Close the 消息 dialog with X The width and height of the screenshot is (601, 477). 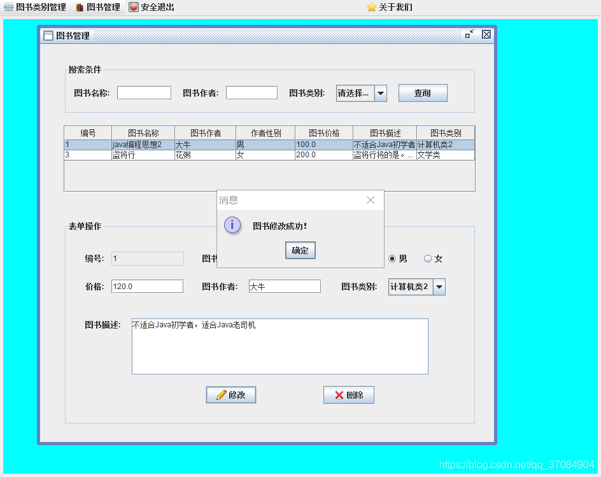coord(371,200)
